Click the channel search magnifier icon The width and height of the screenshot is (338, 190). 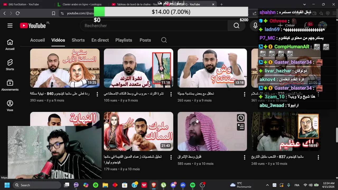click(164, 40)
